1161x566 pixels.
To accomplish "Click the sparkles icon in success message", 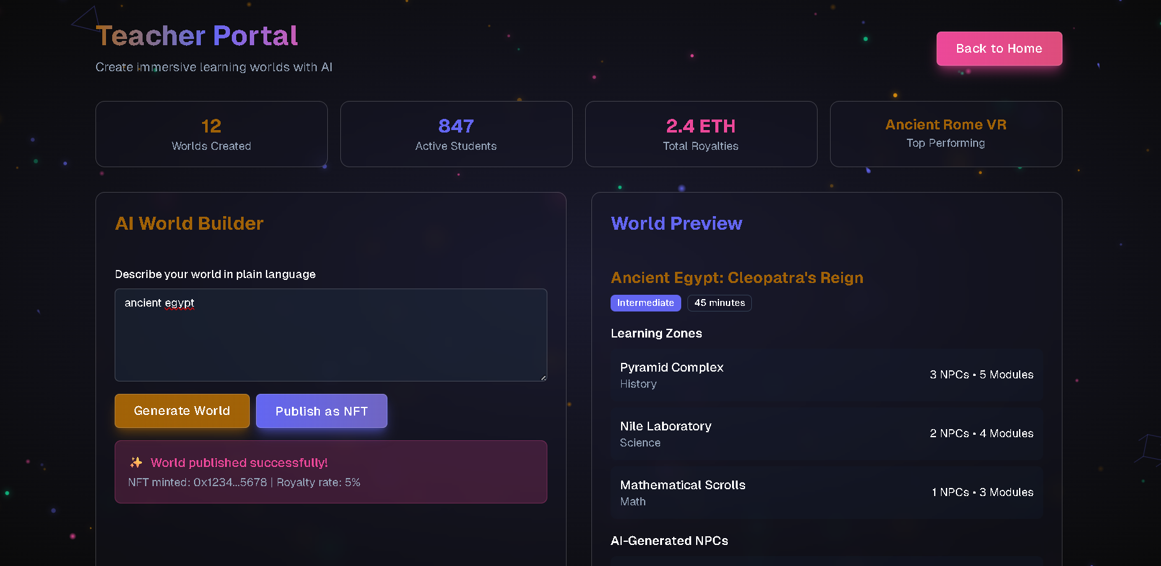I will point(136,463).
